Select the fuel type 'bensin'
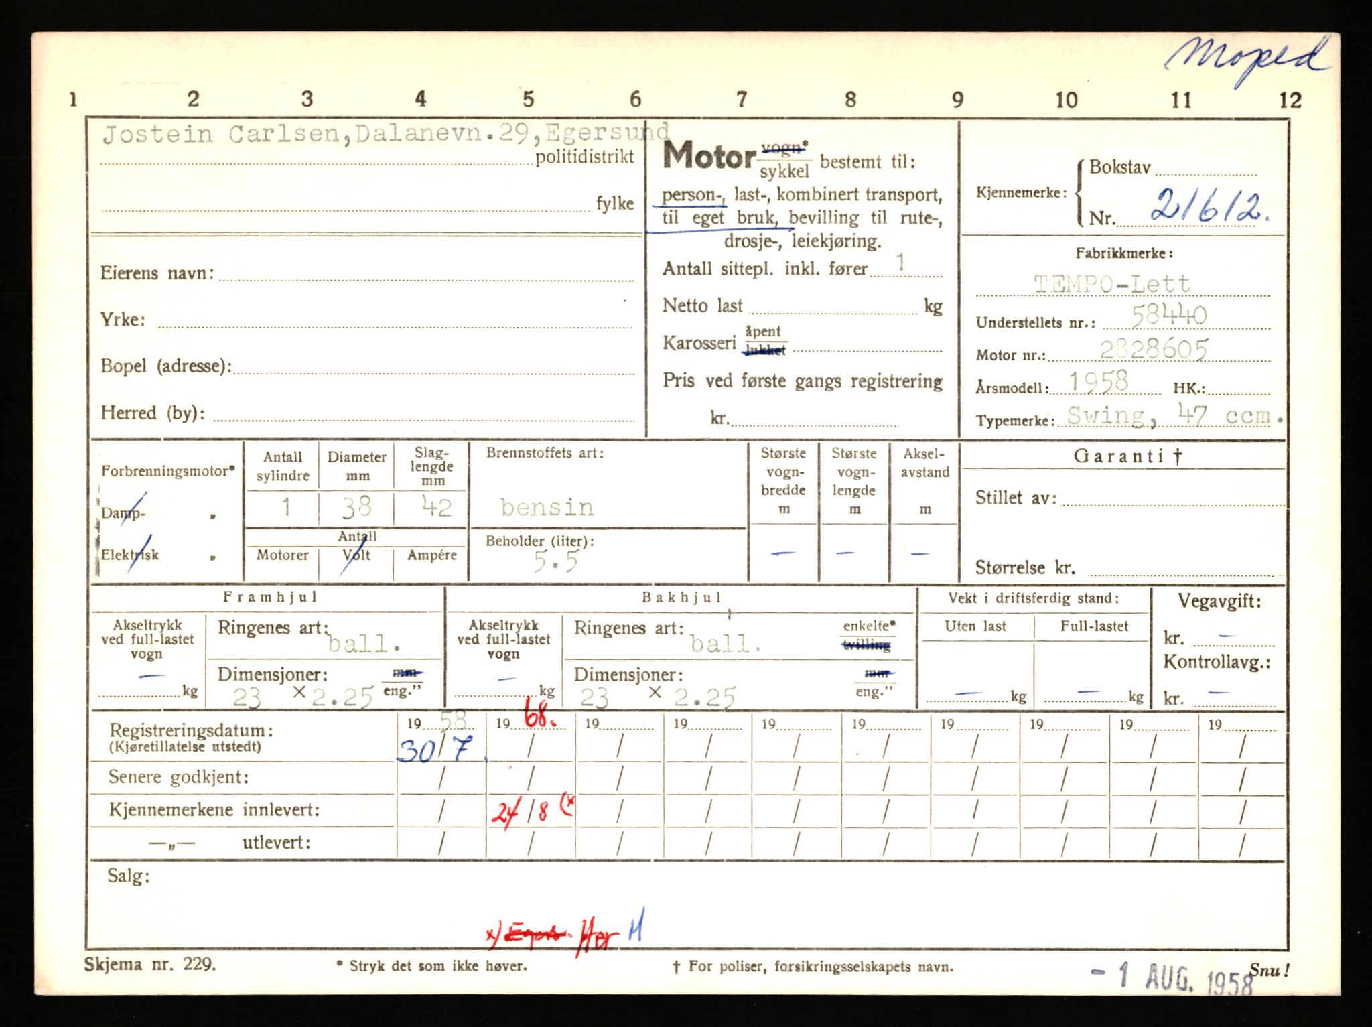1372x1027 pixels. point(547,507)
